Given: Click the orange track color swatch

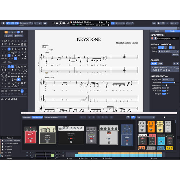Looking at the screenshot, I should [152, 39].
